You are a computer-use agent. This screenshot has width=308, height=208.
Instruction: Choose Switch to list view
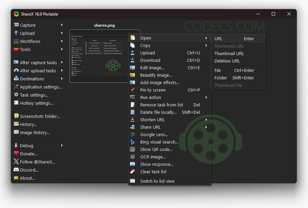click(169, 181)
